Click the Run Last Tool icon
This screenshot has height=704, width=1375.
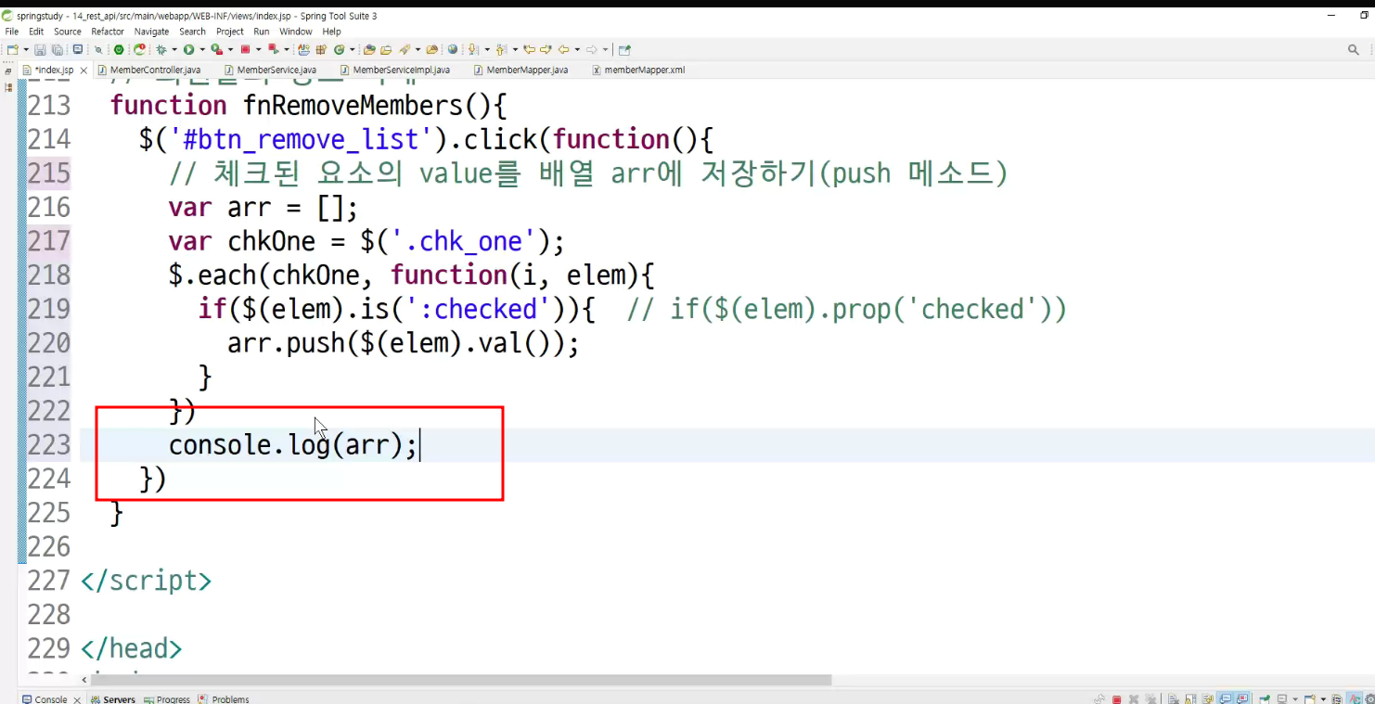216,49
